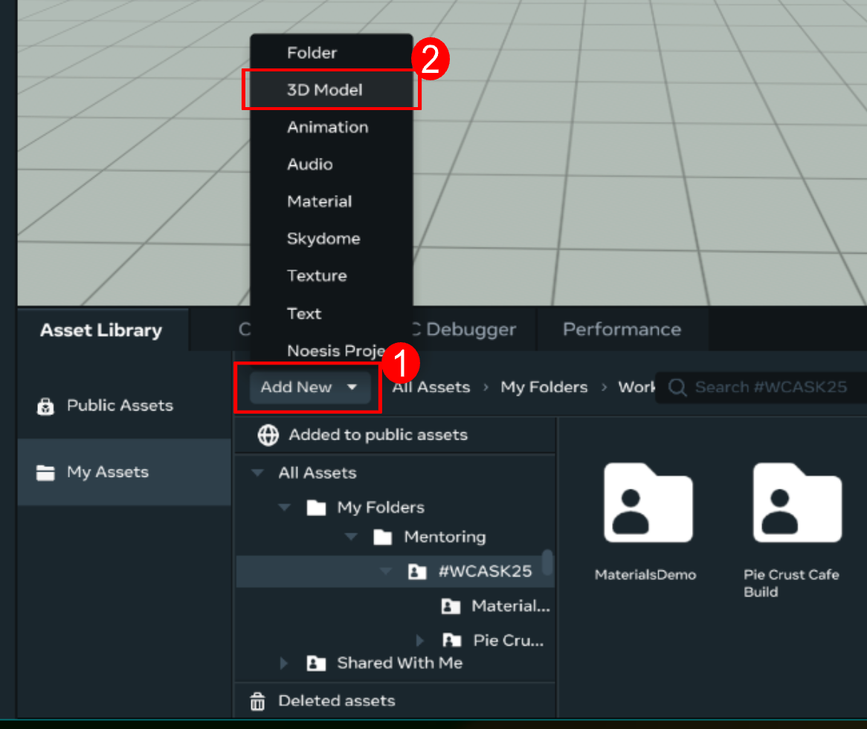The height and width of the screenshot is (729, 867).
Task: Expand the Shared With Me node
Action: (x=284, y=663)
